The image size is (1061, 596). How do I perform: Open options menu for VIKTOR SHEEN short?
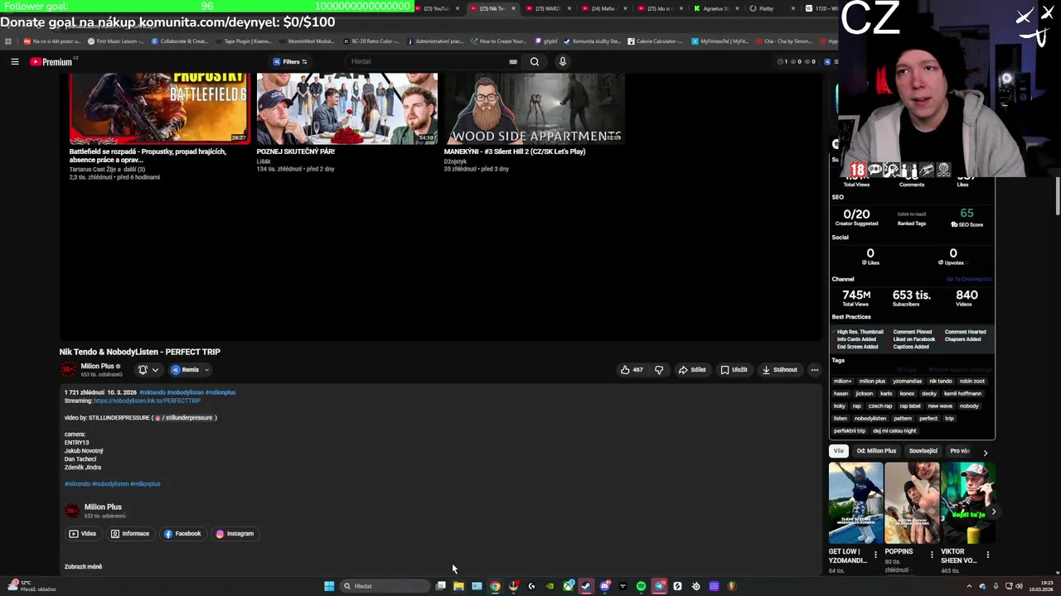click(988, 555)
